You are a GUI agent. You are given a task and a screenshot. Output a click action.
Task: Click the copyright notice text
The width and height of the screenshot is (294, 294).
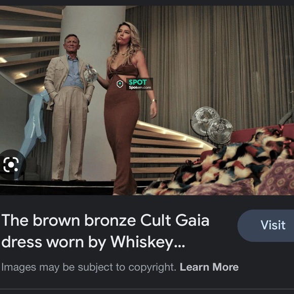(x=89, y=267)
